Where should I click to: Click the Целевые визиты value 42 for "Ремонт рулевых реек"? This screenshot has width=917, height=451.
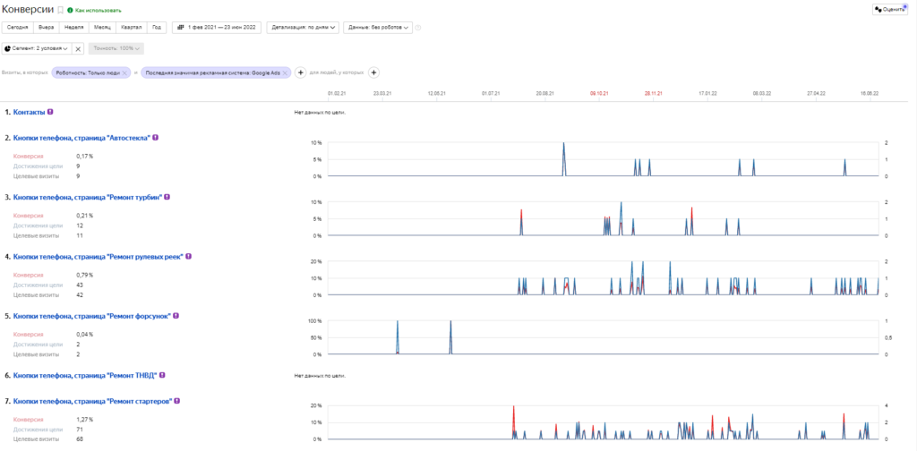(80, 295)
